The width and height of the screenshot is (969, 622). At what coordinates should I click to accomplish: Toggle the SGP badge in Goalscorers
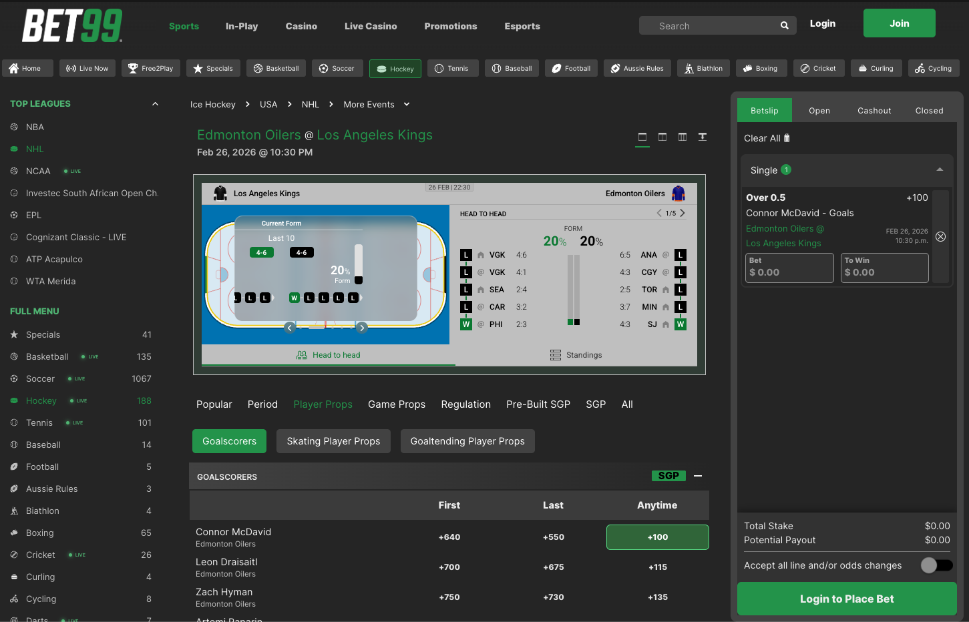pyautogui.click(x=668, y=476)
